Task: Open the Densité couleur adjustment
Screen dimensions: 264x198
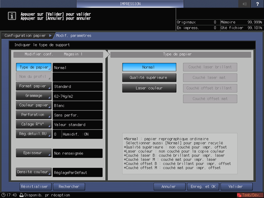Action: (34, 172)
